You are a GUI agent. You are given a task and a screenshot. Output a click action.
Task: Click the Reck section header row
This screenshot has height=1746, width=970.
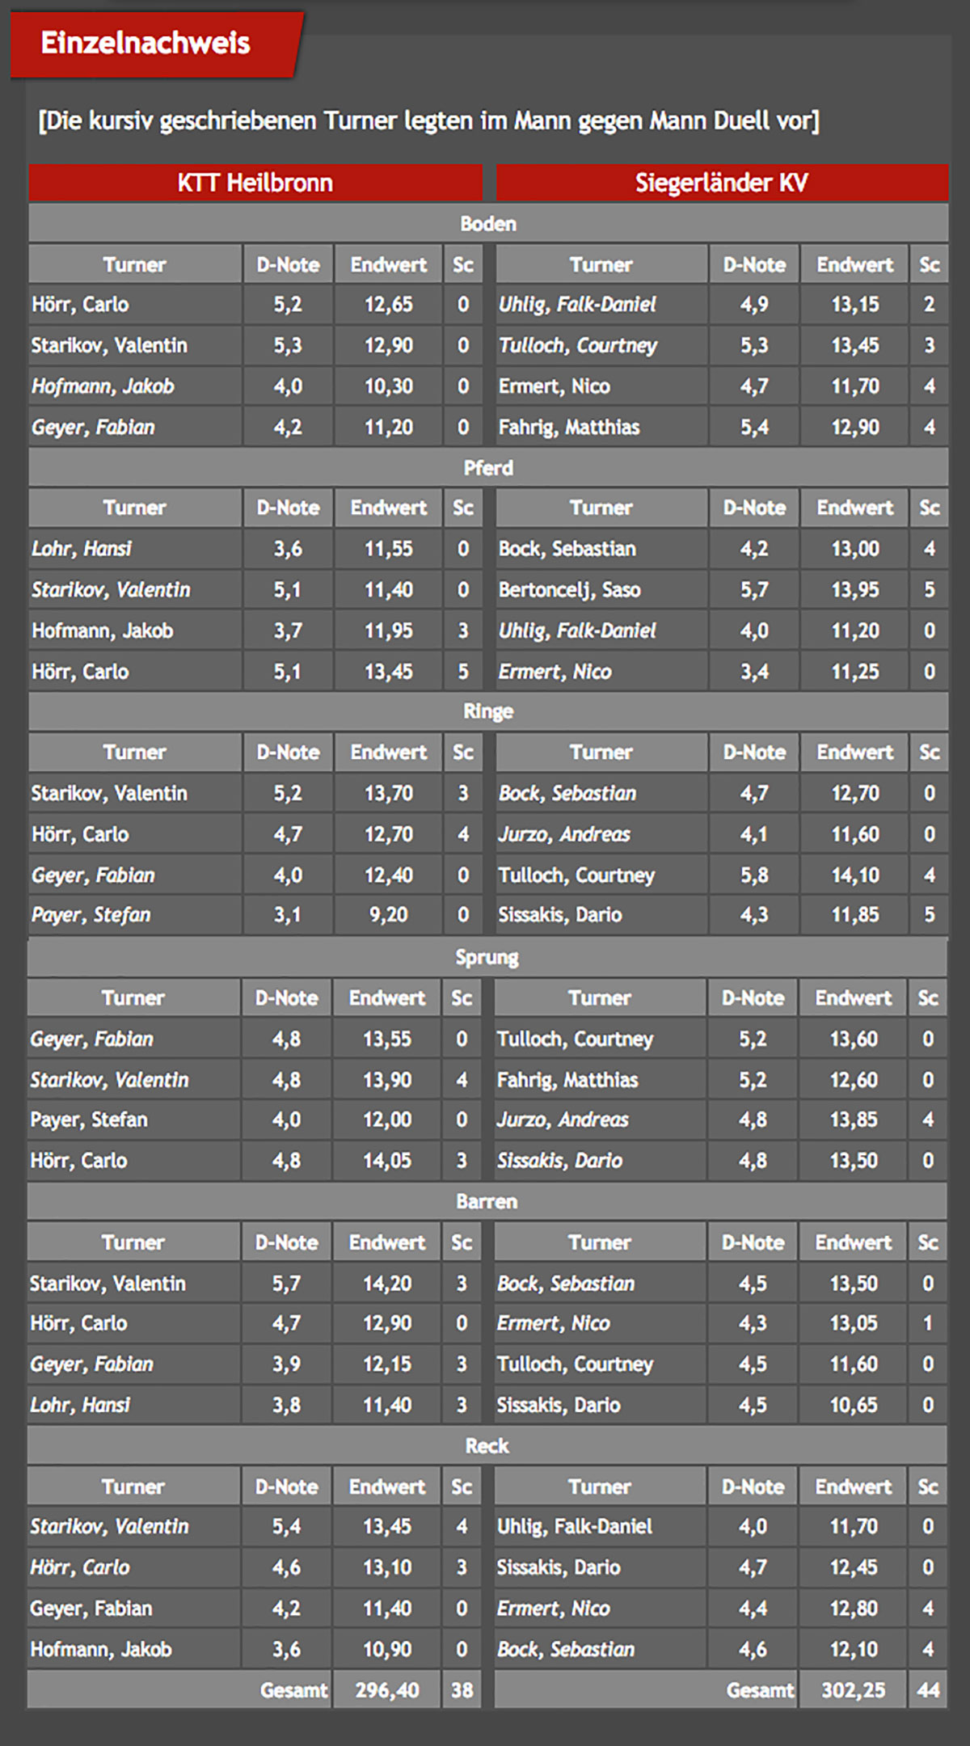(x=487, y=1445)
